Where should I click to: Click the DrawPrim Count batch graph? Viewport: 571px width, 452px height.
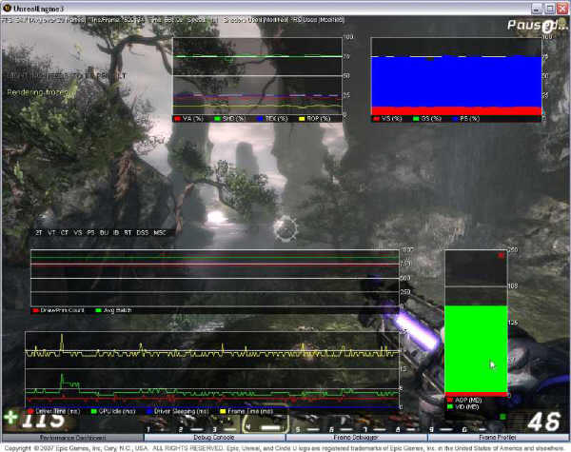coord(215,278)
